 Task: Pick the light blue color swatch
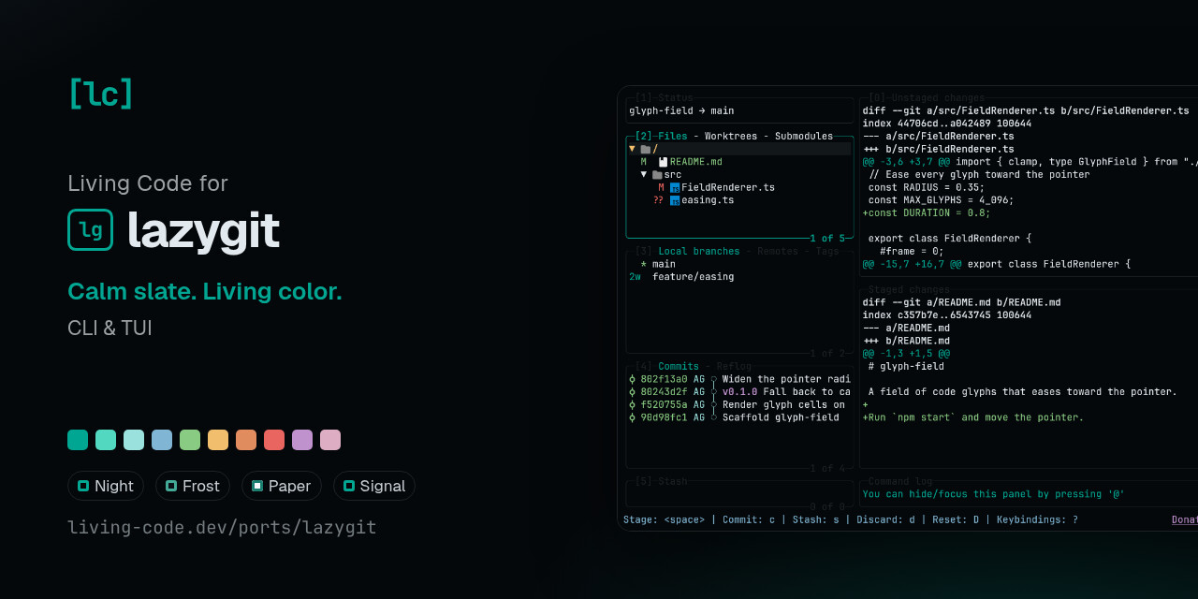[x=162, y=440]
